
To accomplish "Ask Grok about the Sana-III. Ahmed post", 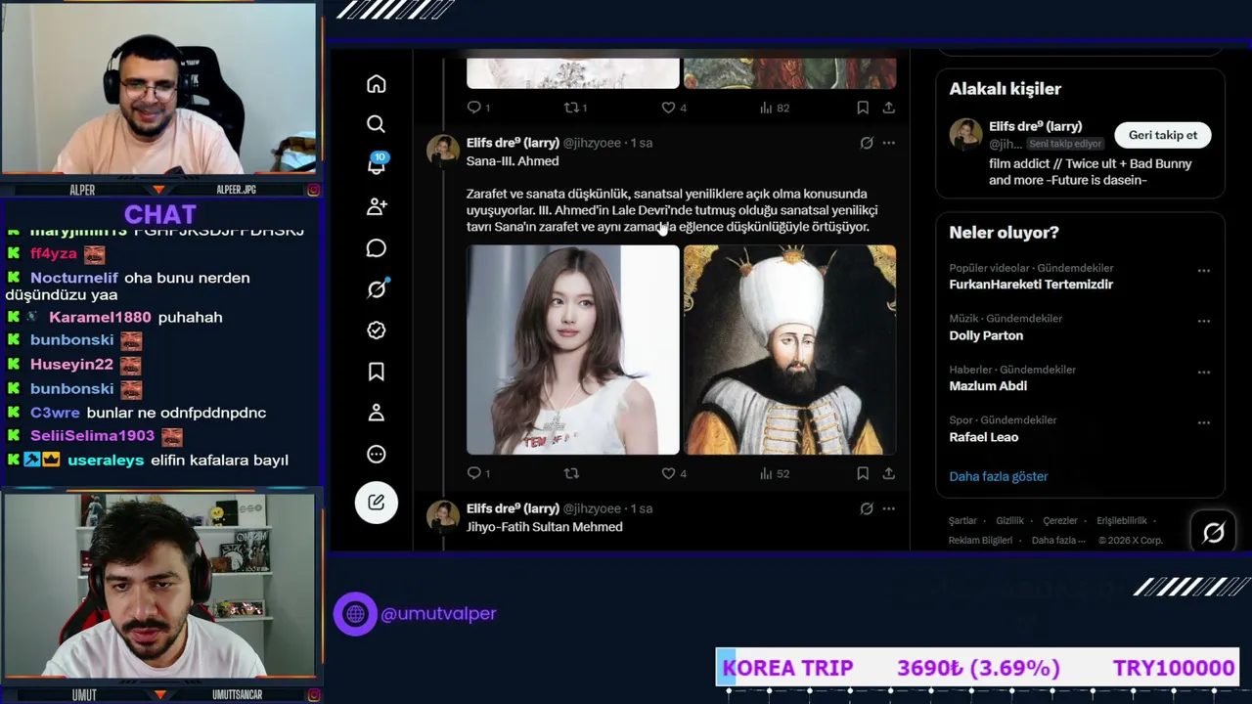I will [x=866, y=143].
